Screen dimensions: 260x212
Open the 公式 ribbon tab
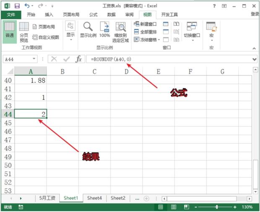point(93,14)
